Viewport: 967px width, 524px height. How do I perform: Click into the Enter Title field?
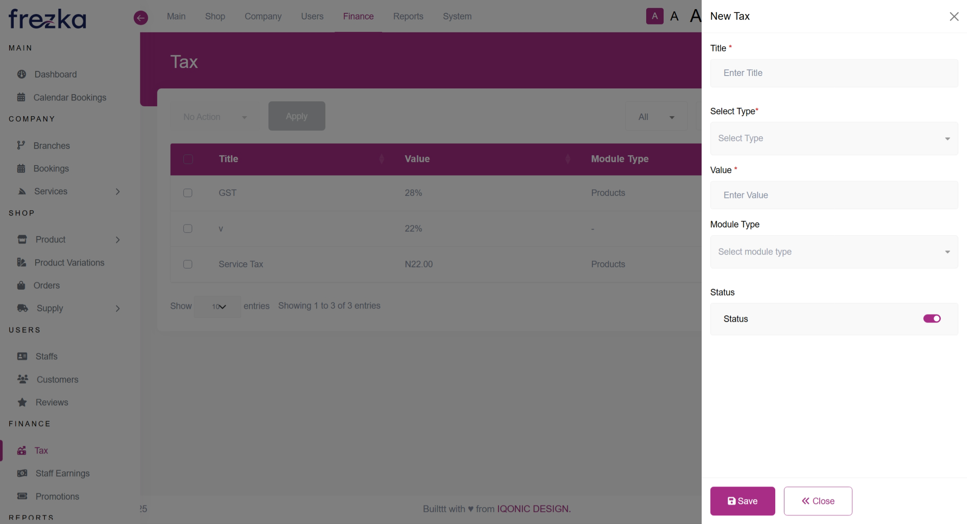pyautogui.click(x=834, y=73)
